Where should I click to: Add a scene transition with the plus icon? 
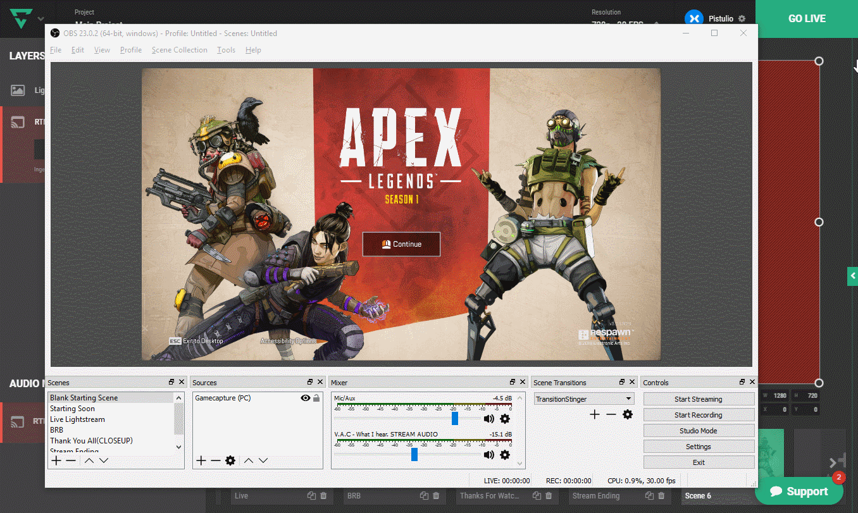(595, 414)
